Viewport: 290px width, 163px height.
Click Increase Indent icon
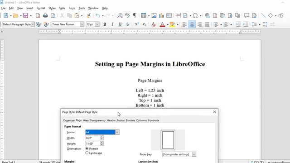coord(238,24)
